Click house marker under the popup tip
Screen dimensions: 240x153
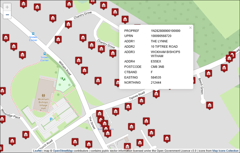[156, 94]
